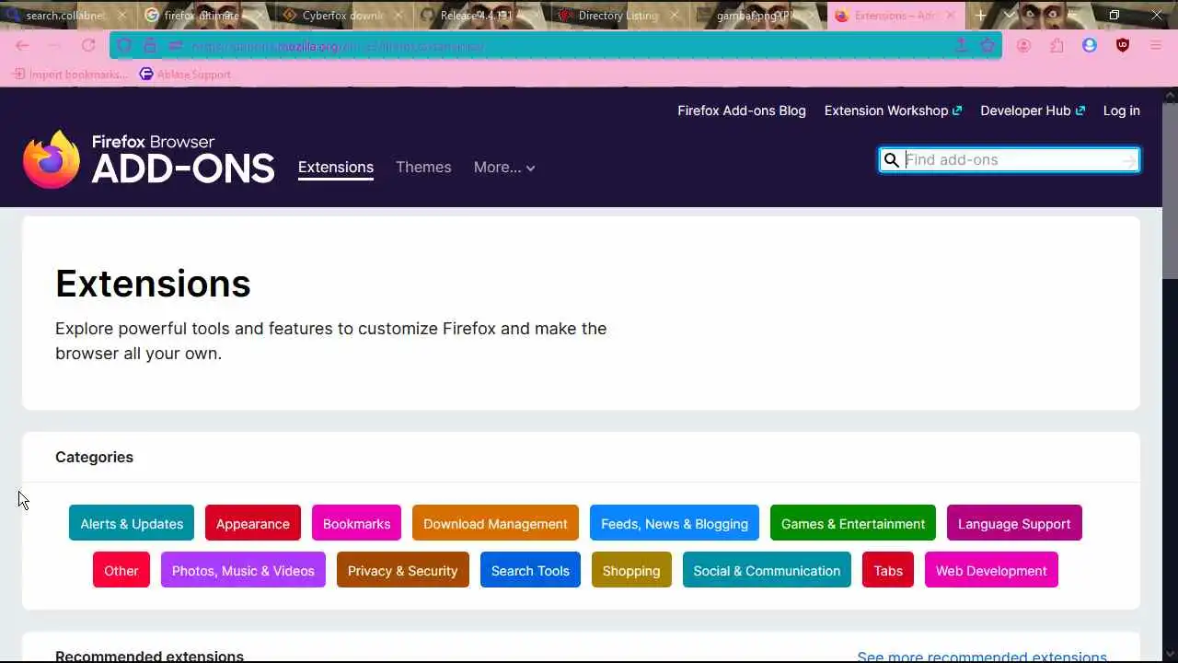Click the page vertical scrollbar thumb
This screenshot has width=1178, height=663.
tap(1170, 191)
